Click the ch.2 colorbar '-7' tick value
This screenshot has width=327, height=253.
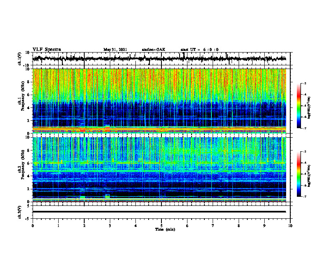tap(305, 196)
